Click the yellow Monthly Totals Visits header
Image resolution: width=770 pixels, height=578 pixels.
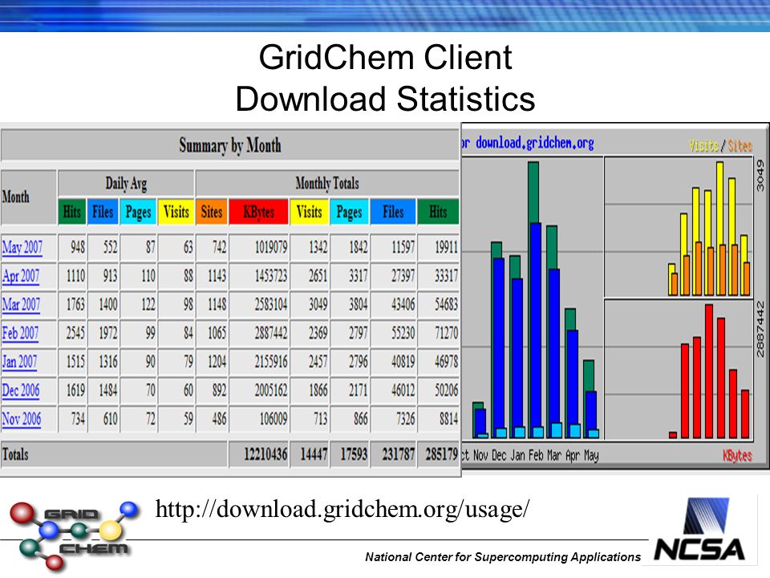pos(309,212)
